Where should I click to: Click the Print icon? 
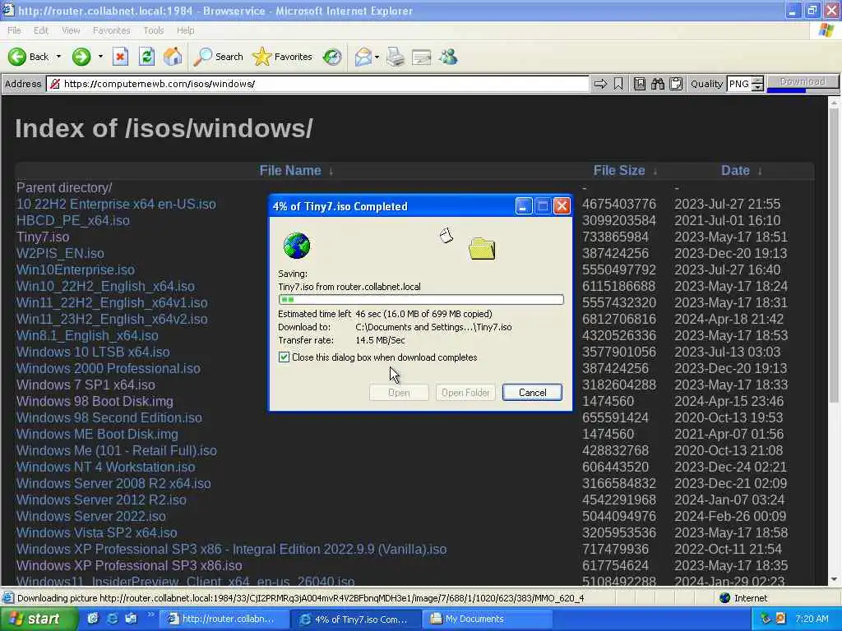(x=396, y=57)
